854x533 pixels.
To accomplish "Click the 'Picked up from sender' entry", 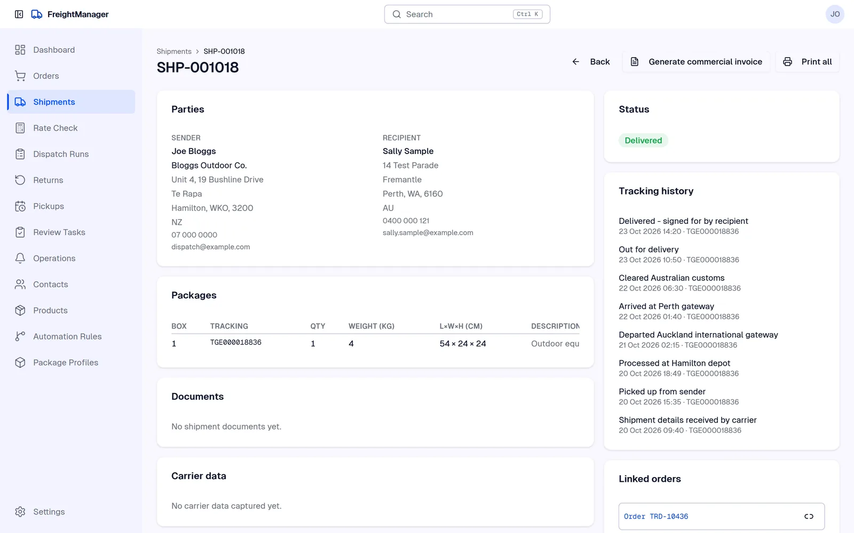I will 679,397.
